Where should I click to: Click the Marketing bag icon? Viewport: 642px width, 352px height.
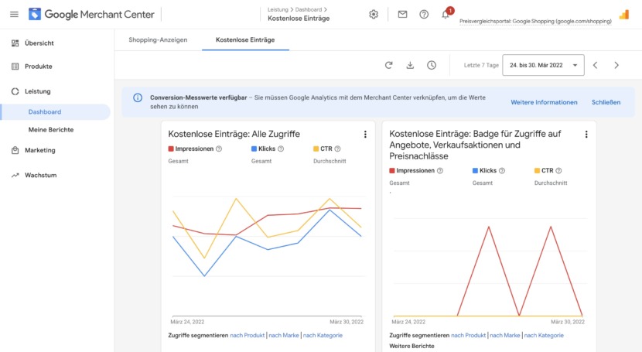[x=15, y=150]
